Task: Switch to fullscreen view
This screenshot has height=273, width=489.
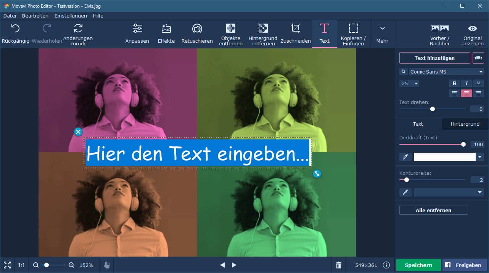Action: pos(7,265)
